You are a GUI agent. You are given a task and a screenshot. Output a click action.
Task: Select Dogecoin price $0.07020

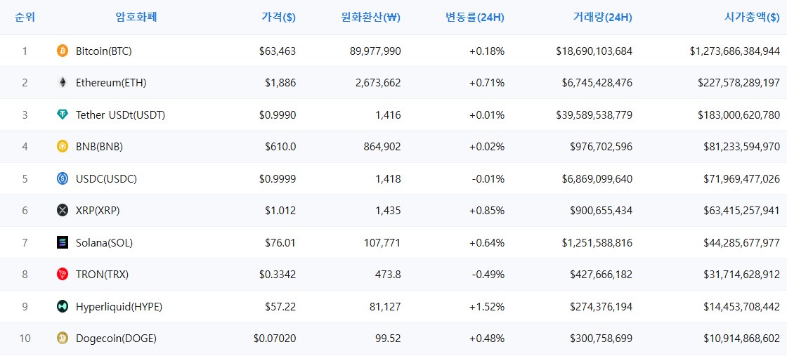pos(275,339)
